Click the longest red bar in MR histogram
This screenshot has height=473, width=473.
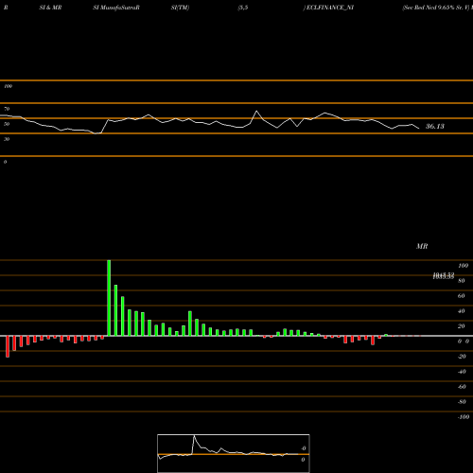8,346
